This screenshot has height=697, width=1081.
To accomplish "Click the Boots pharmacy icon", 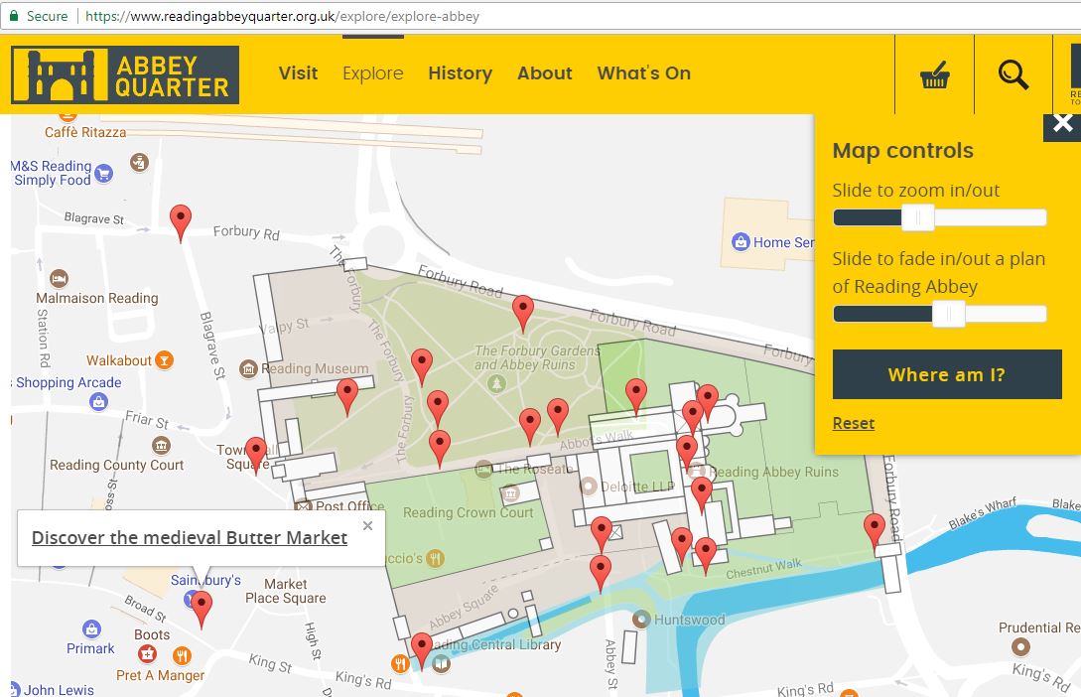I will coord(147,653).
